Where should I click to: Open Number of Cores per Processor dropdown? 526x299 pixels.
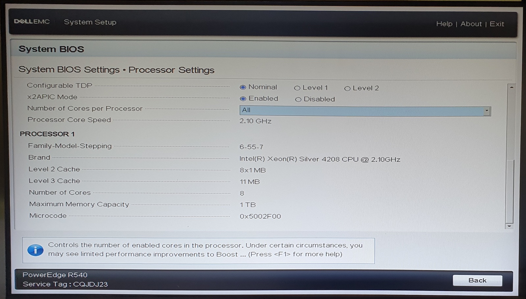[x=365, y=111]
